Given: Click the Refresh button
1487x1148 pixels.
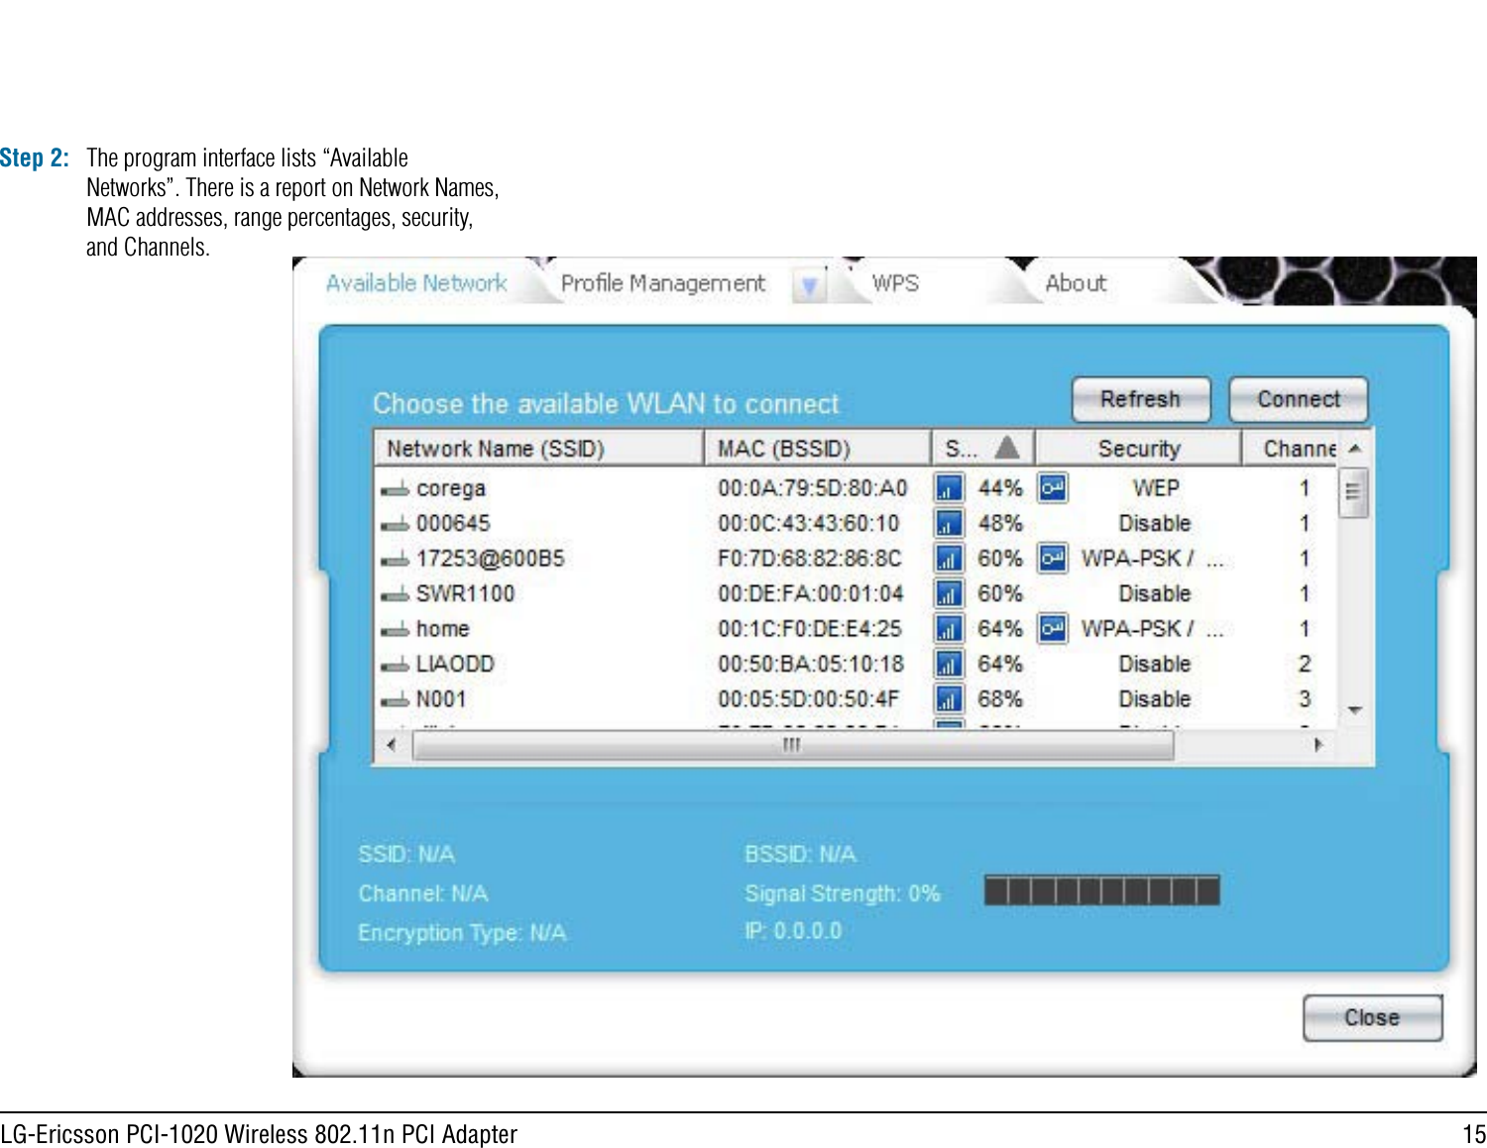Looking at the screenshot, I should [x=1141, y=399].
